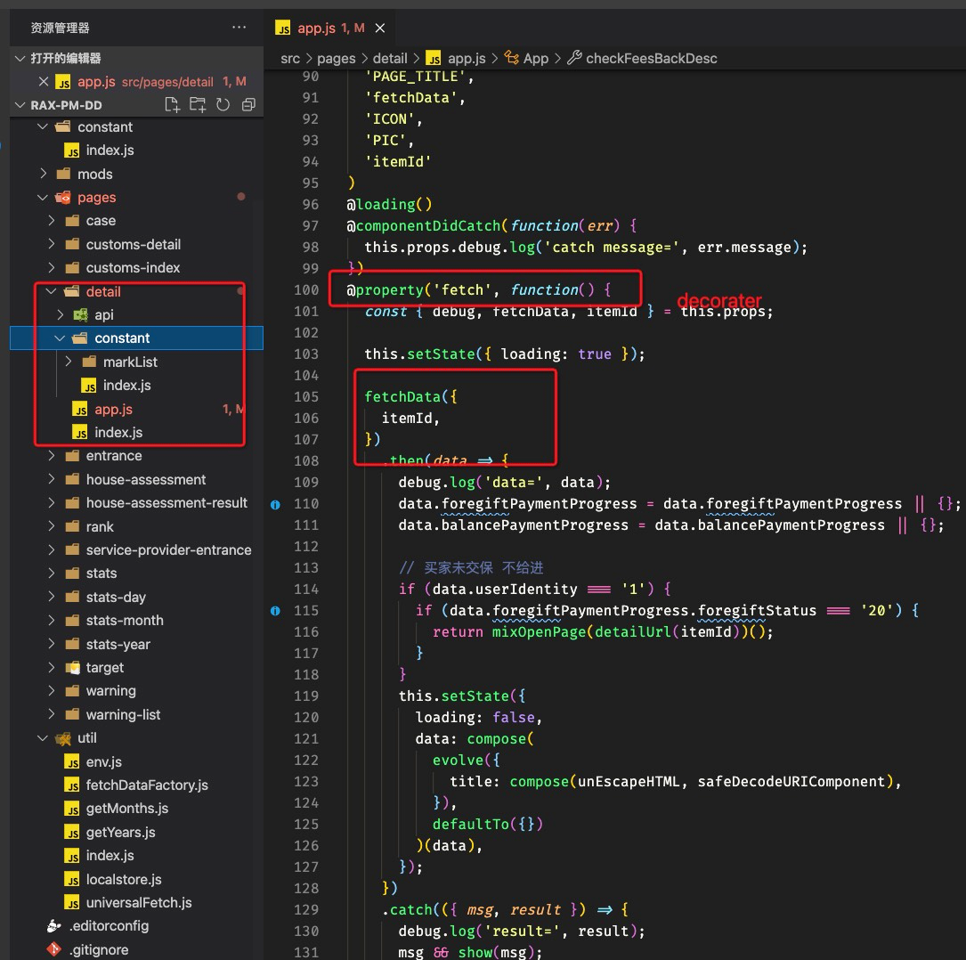
Task: Open fetchDataFactory.js in the util folder
Action: pos(146,785)
